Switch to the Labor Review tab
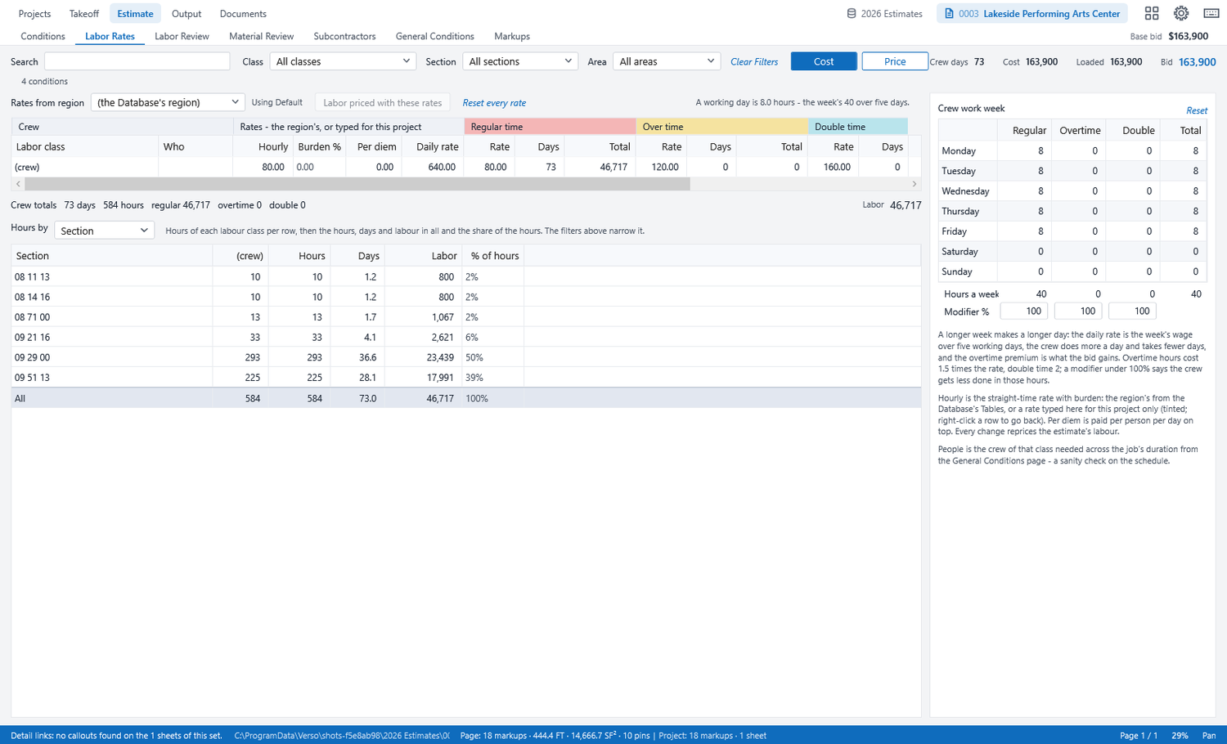Image resolution: width=1227 pixels, height=744 pixels. coord(182,36)
